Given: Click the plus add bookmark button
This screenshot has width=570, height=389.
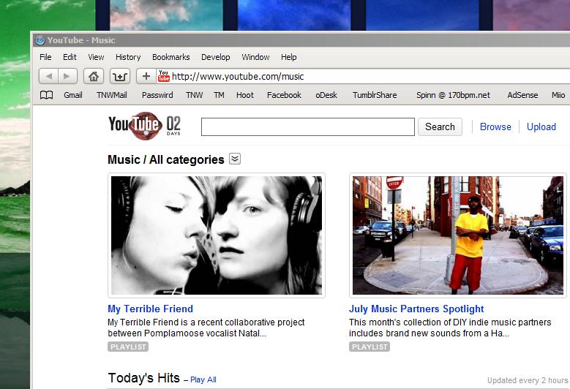Looking at the screenshot, I should [146, 76].
